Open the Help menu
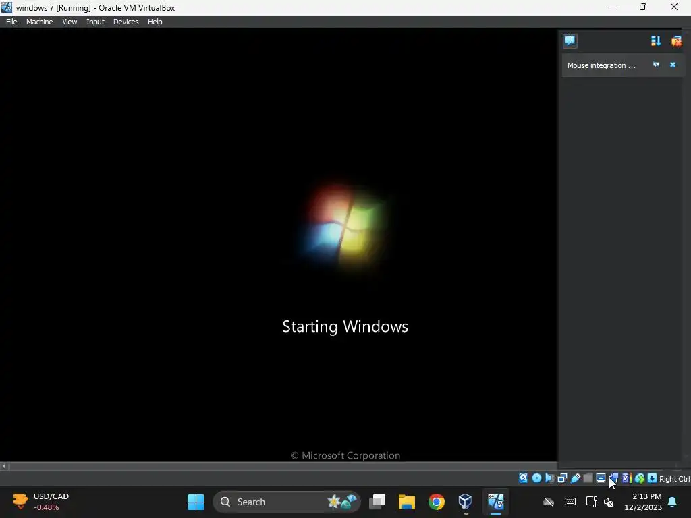The image size is (691, 518). 155,22
